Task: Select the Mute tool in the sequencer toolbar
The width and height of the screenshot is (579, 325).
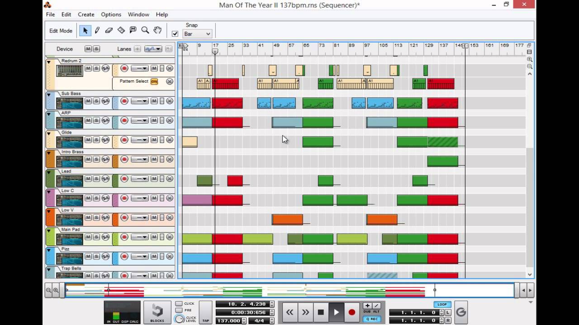Action: (x=133, y=30)
